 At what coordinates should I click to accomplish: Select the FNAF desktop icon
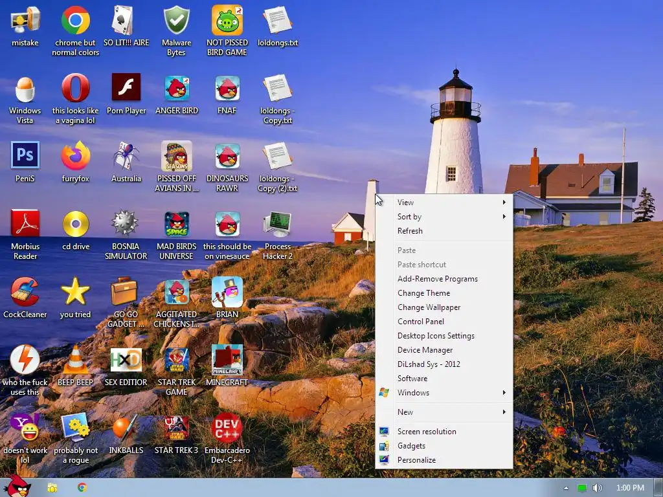(x=227, y=88)
